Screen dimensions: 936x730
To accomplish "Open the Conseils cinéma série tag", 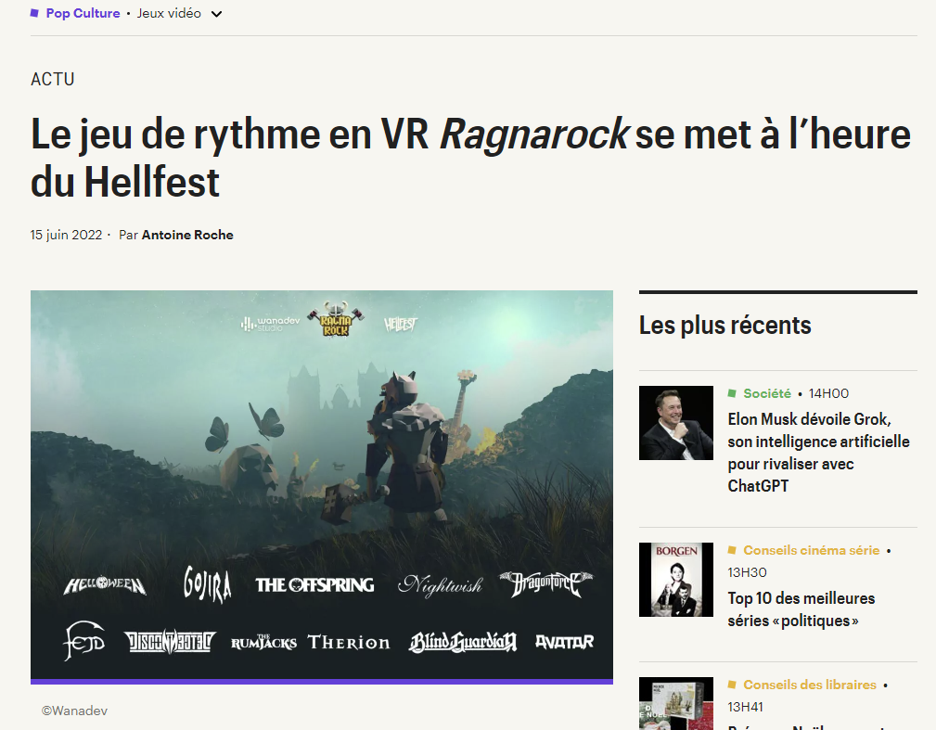I will (x=812, y=550).
